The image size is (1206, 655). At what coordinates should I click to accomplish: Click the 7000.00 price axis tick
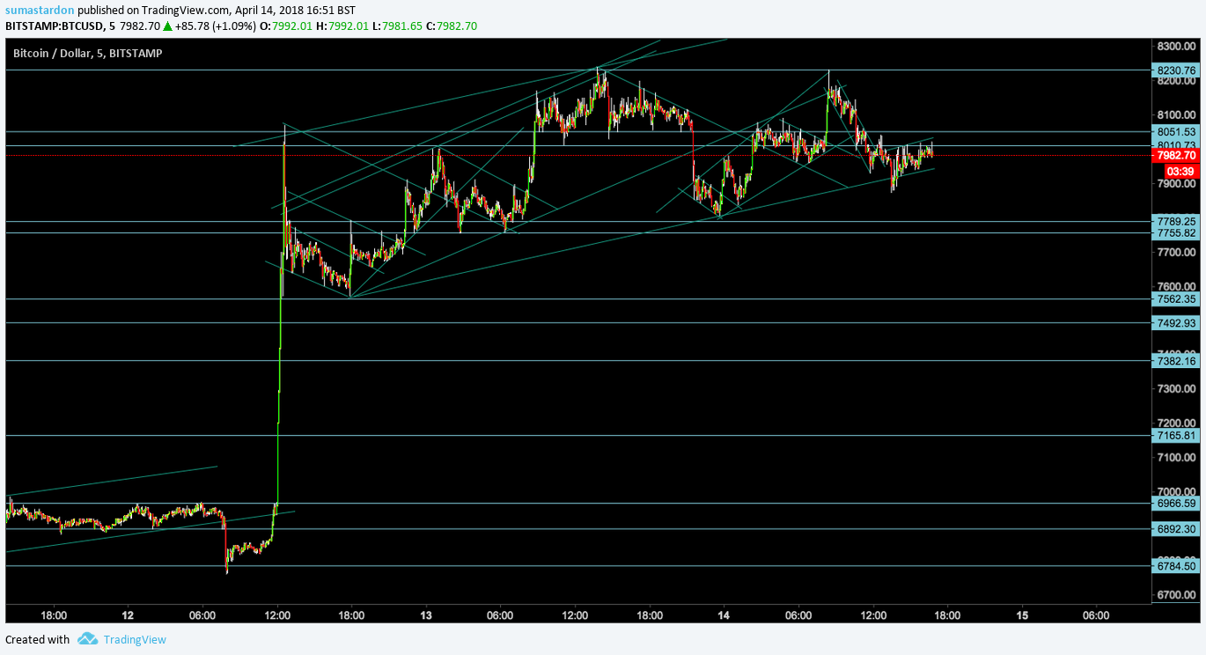pyautogui.click(x=1176, y=491)
